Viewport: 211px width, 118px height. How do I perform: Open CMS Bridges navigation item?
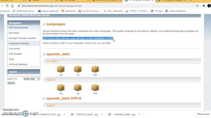(15, 54)
